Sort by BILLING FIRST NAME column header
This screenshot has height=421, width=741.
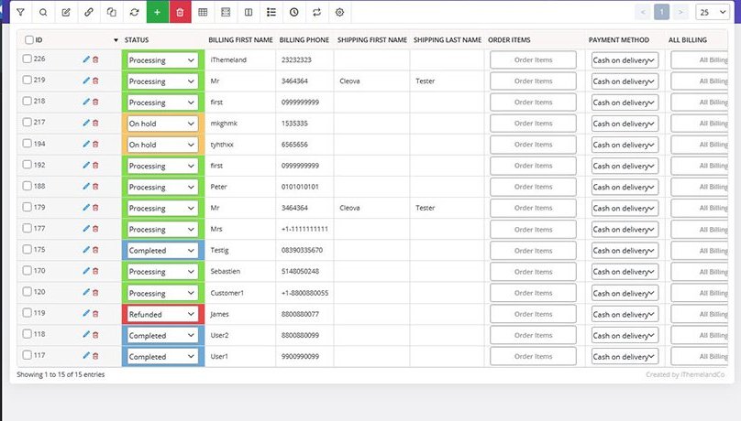(240, 40)
